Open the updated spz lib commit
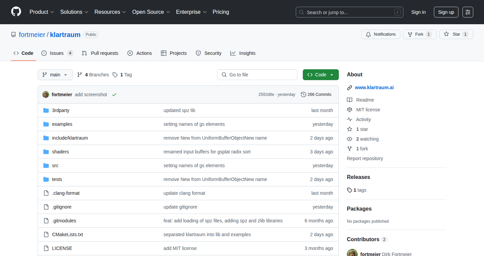Screen dimensions: 484x256 click(x=179, y=110)
